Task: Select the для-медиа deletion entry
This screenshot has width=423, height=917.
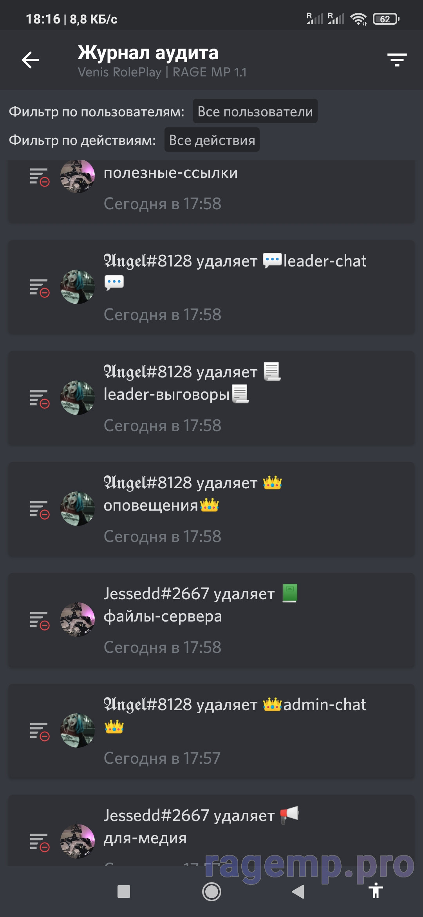Action: [211, 830]
